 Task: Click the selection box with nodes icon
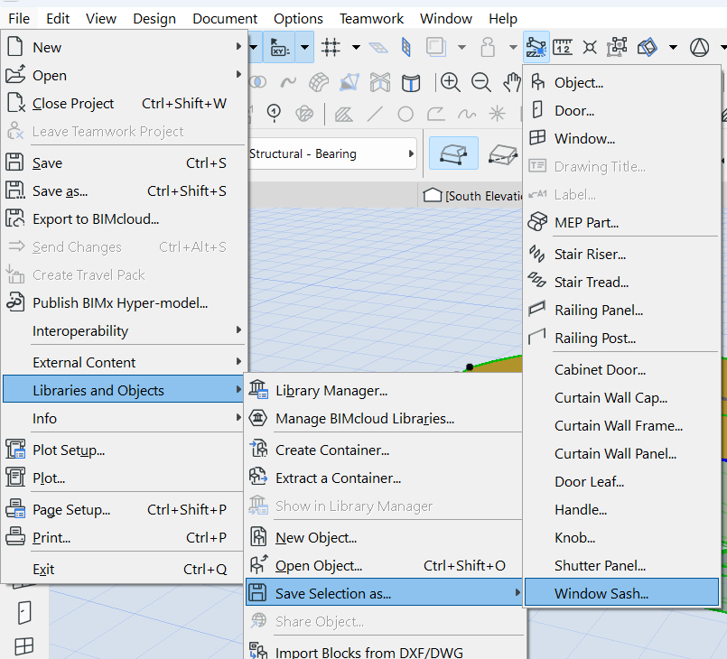(x=617, y=47)
